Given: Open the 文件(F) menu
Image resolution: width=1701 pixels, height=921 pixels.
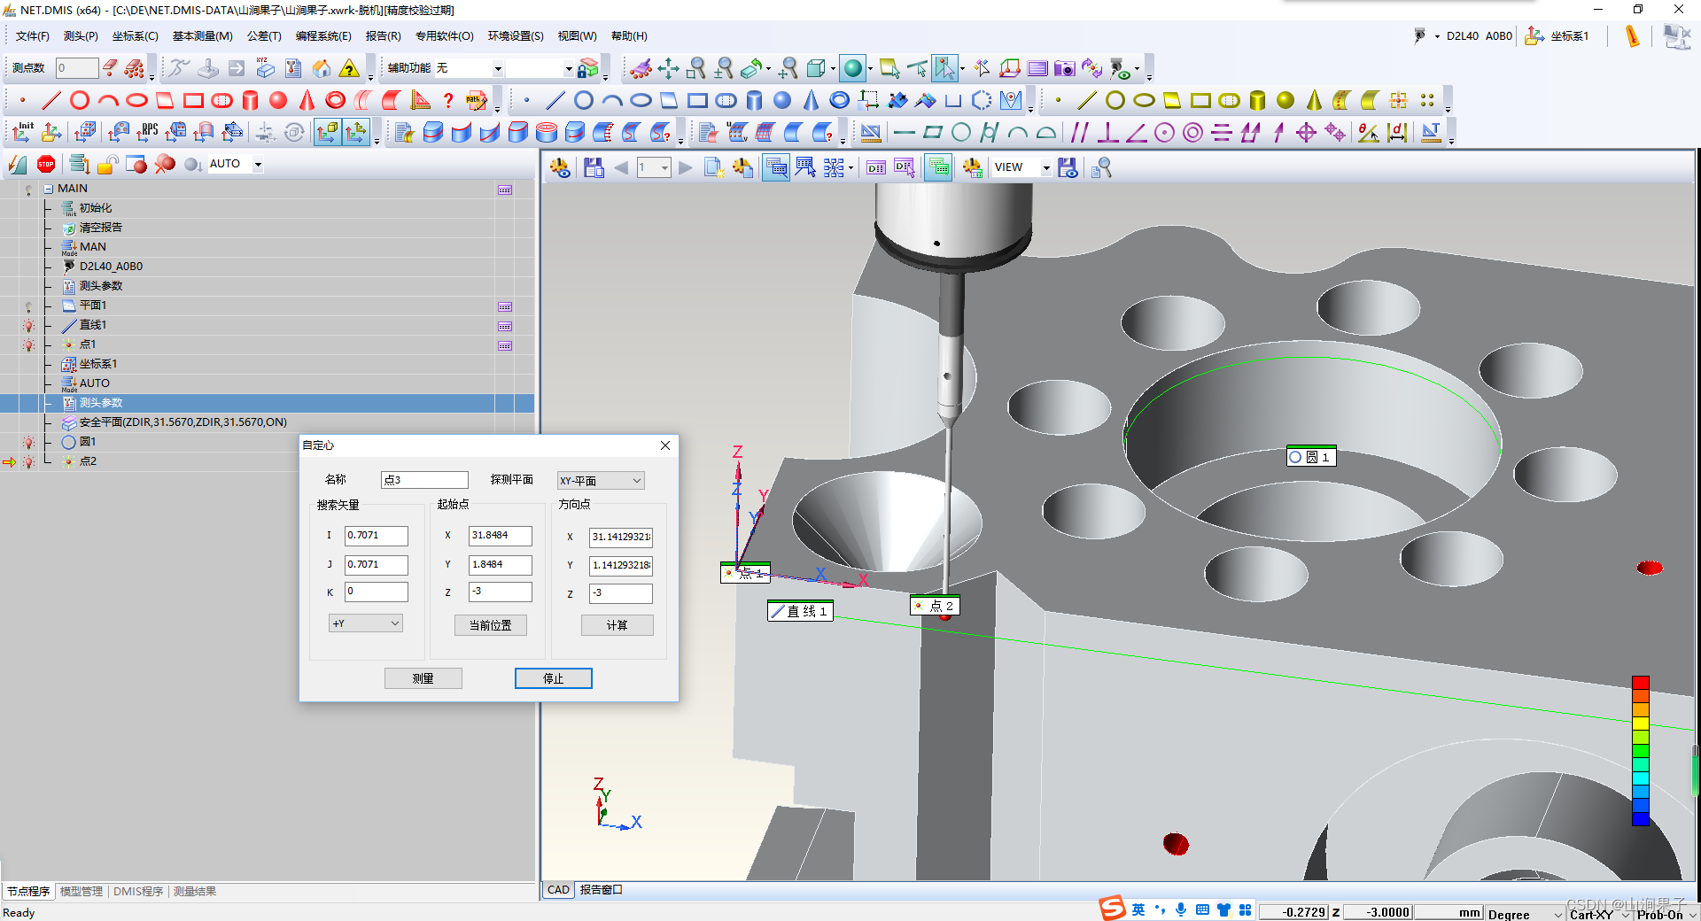Looking at the screenshot, I should tap(33, 36).
